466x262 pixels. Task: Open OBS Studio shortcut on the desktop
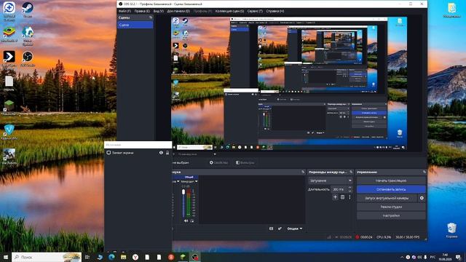(28, 58)
